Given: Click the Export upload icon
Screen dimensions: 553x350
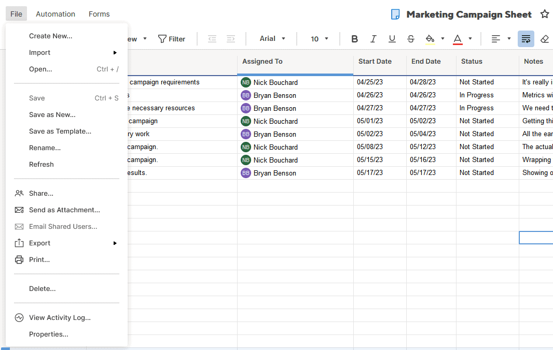Looking at the screenshot, I should point(19,243).
